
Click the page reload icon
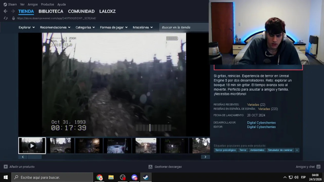(x=6, y=18)
